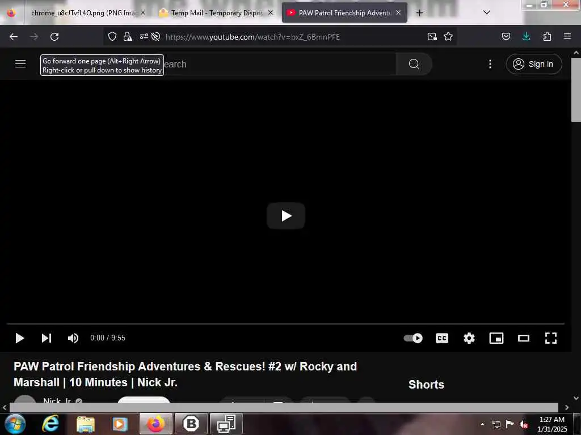Open the video settings gear

[x=469, y=338]
